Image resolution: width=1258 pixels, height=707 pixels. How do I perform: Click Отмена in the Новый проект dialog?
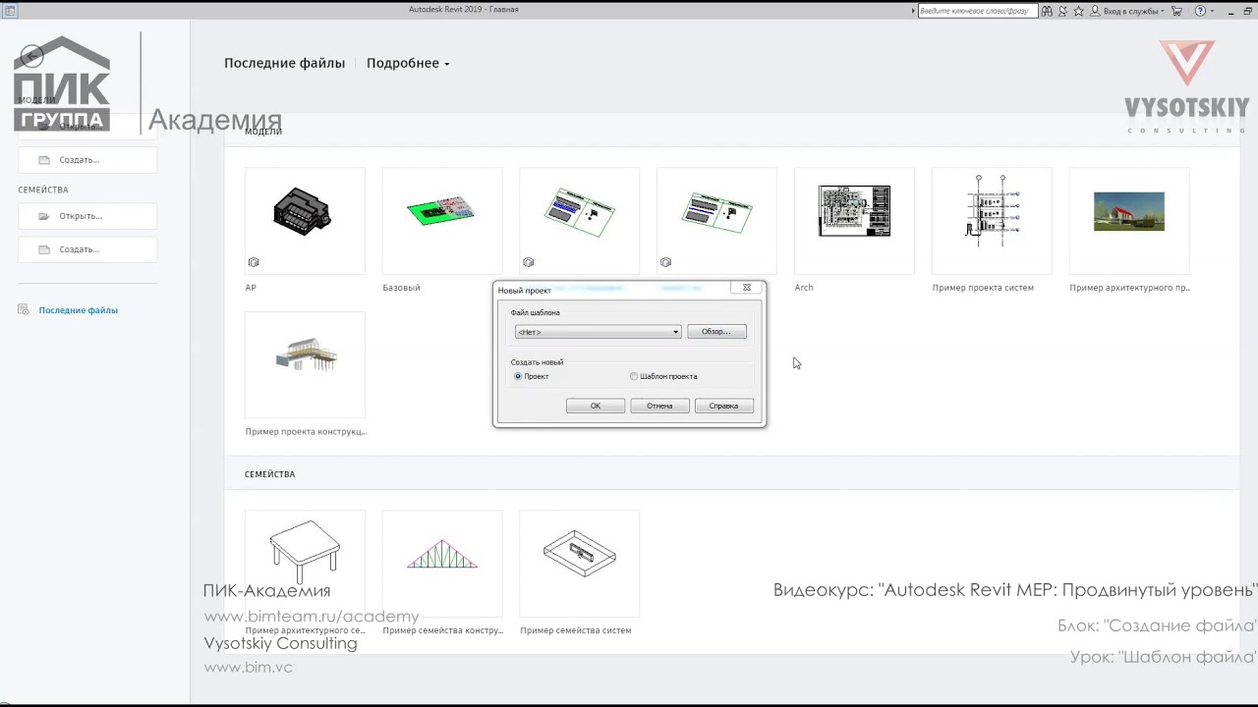659,406
